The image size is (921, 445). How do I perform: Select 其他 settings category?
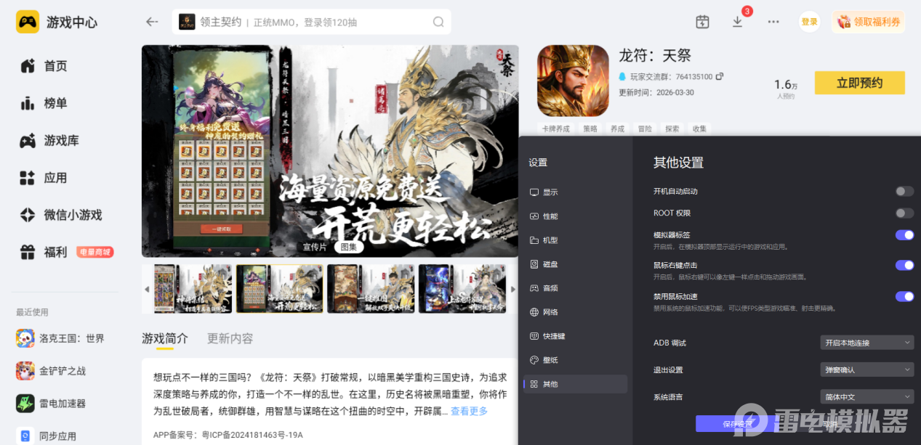[575, 384]
